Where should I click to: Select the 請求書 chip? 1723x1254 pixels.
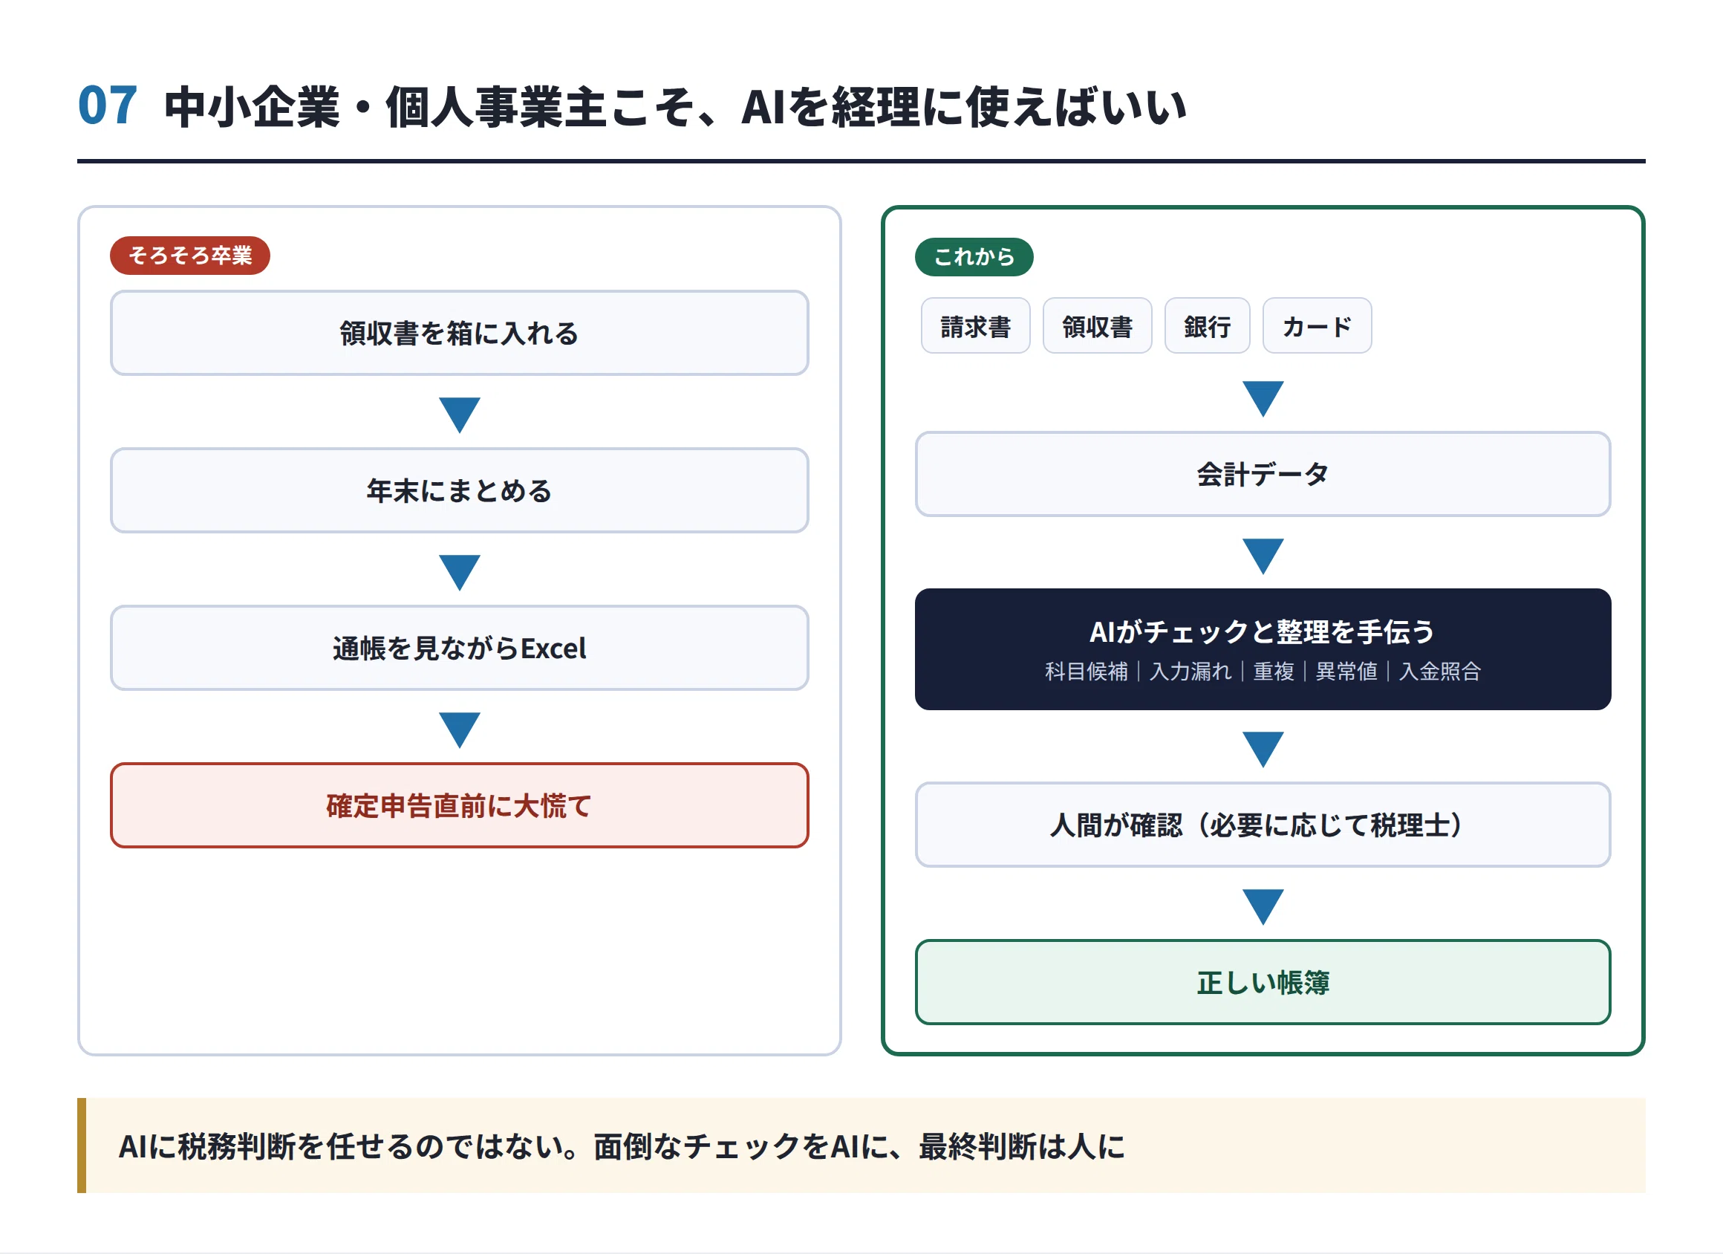coord(975,326)
